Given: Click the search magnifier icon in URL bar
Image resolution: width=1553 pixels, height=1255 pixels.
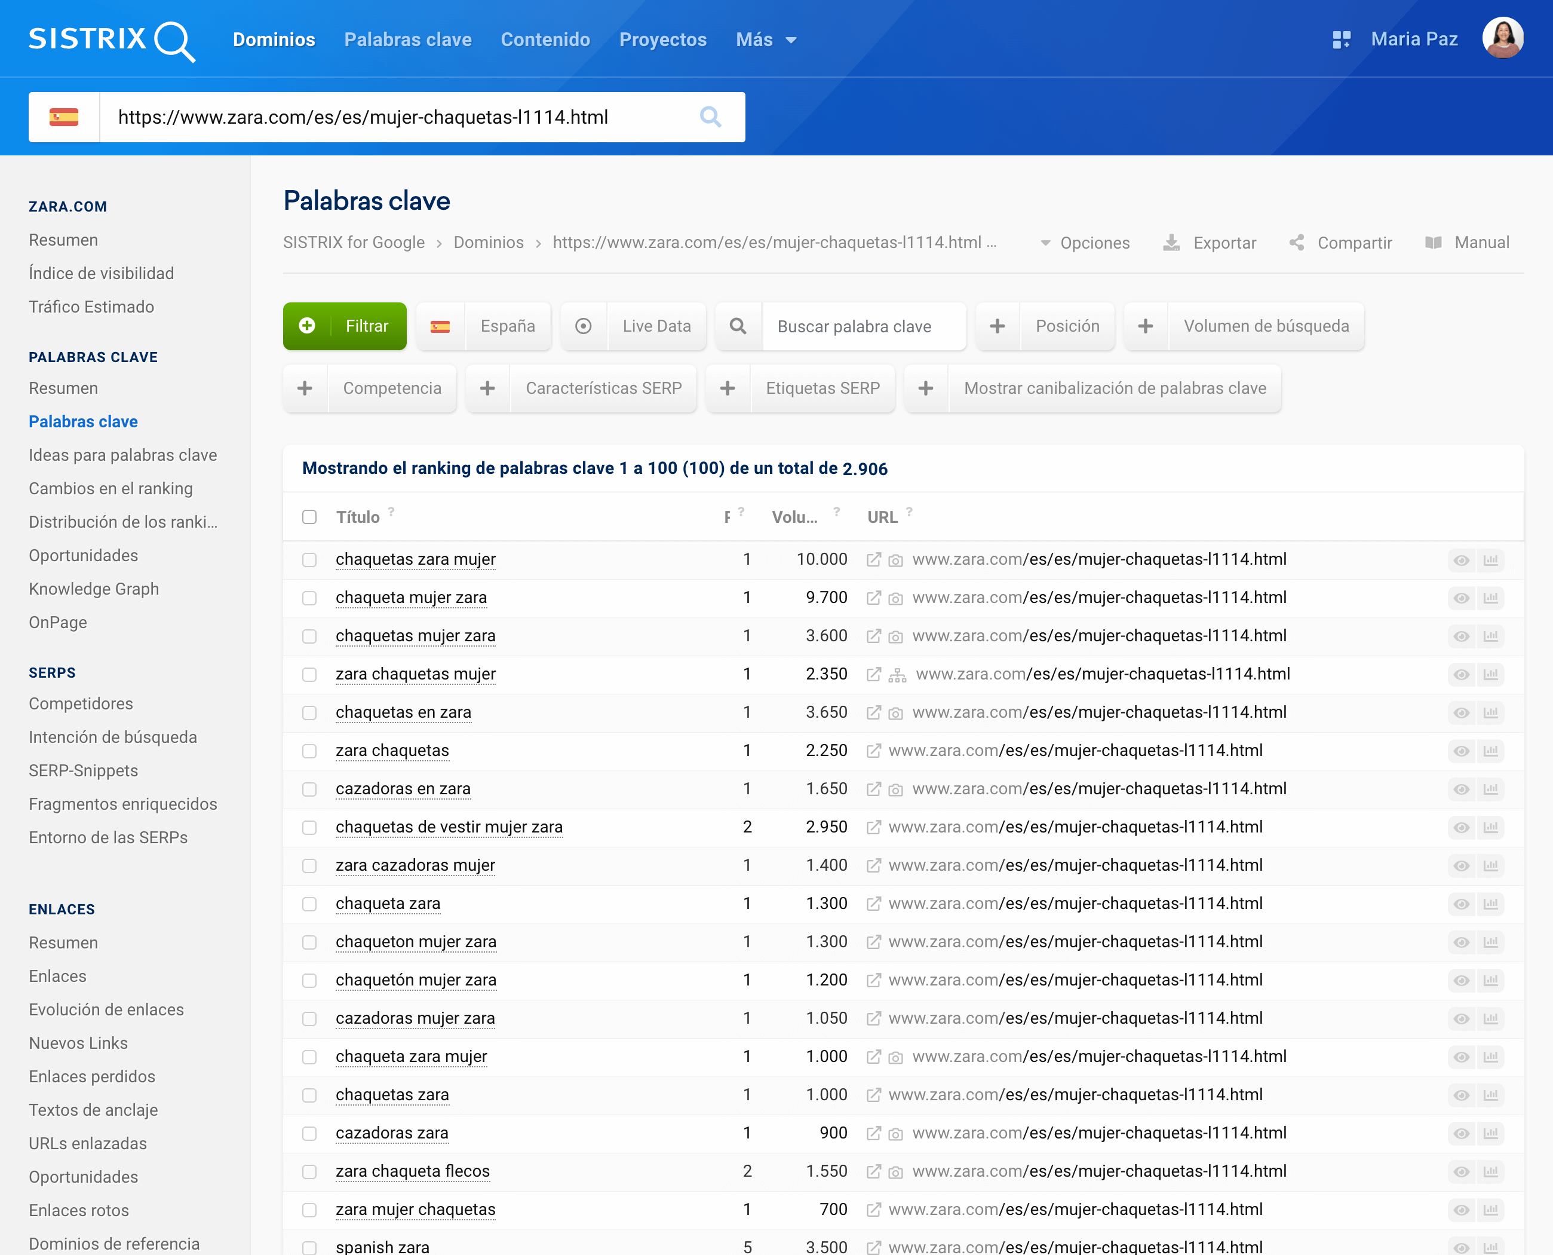Looking at the screenshot, I should pos(710,117).
